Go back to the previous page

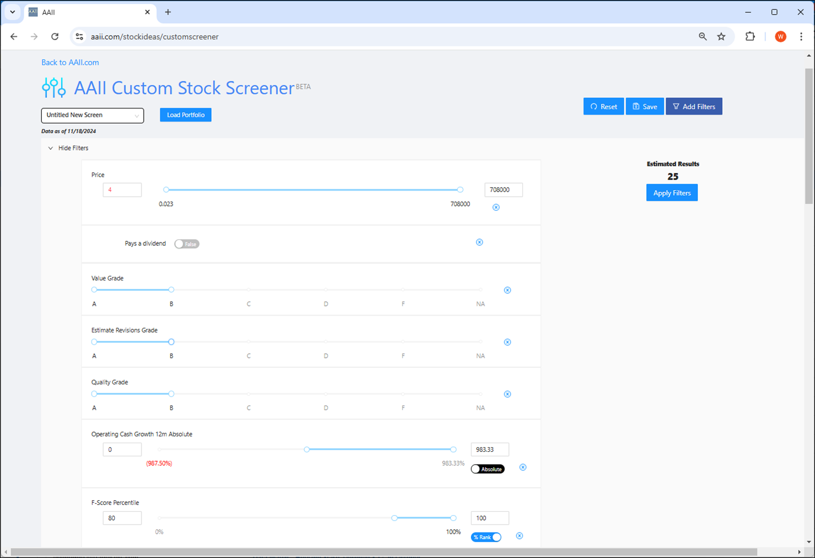pos(14,37)
